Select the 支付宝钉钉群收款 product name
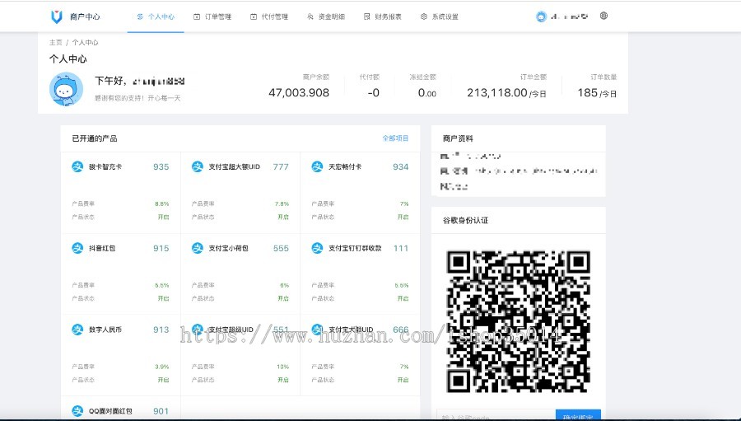Screen dimensions: 741x421 pyautogui.click(x=355, y=248)
